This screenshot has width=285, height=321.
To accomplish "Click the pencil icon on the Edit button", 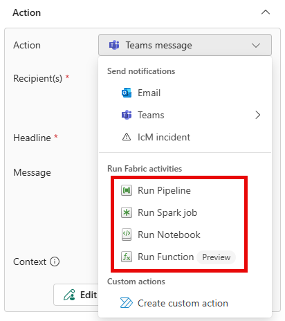I will [x=69, y=295].
